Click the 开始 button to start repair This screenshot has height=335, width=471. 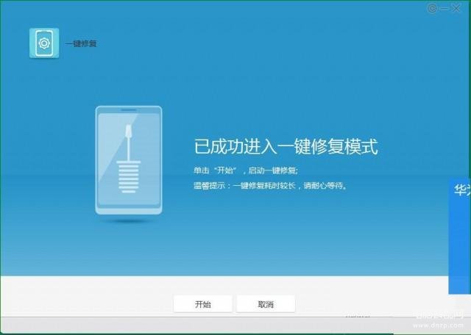click(202, 304)
